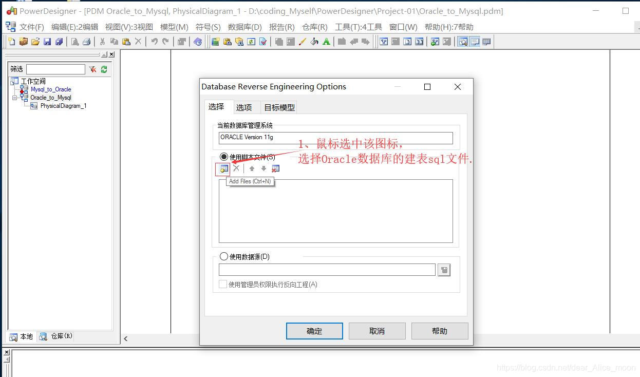Viewport: 640px width, 377px height.
Task: Click the data source selection icon beside the field
Action: [x=444, y=269]
